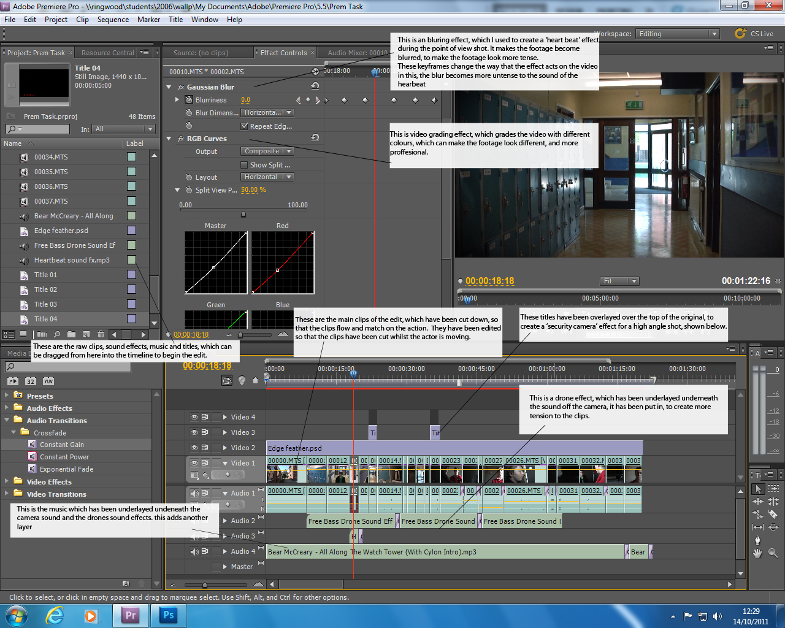Image resolution: width=785 pixels, height=628 pixels.
Task: Click Automate to Sequence icon
Action: (x=42, y=334)
